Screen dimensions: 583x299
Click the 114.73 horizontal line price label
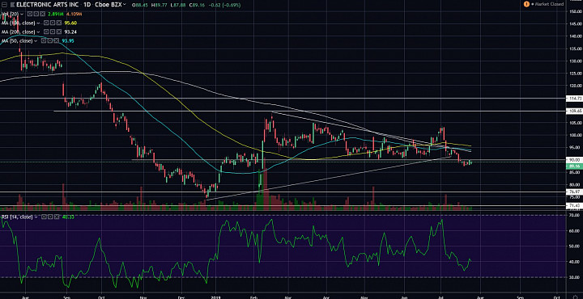575,99
